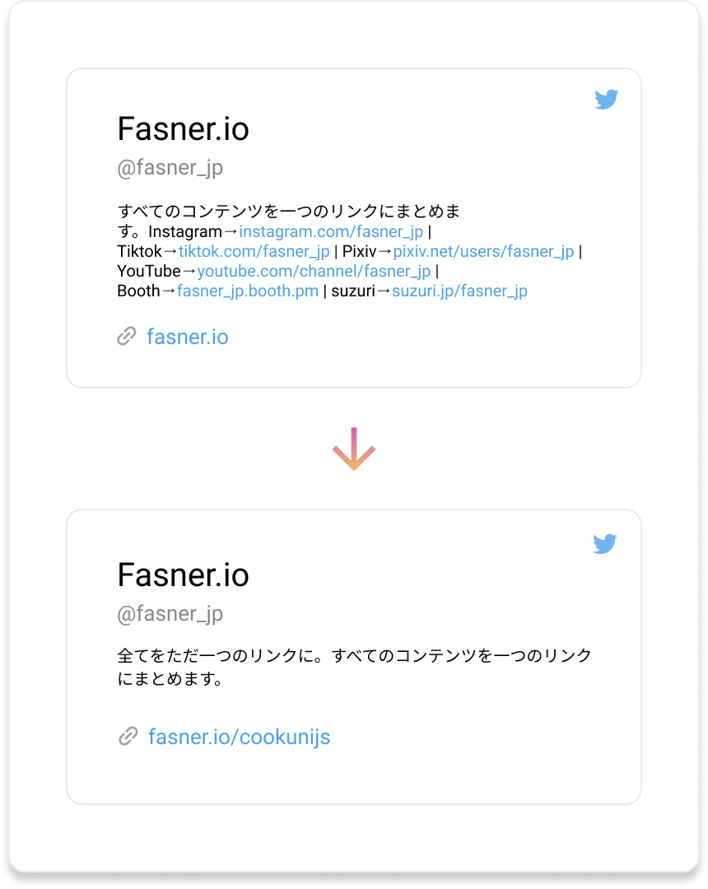Open the youtube.com/channel/fasner_jp link
Image resolution: width=708 pixels, height=889 pixels.
coord(314,272)
